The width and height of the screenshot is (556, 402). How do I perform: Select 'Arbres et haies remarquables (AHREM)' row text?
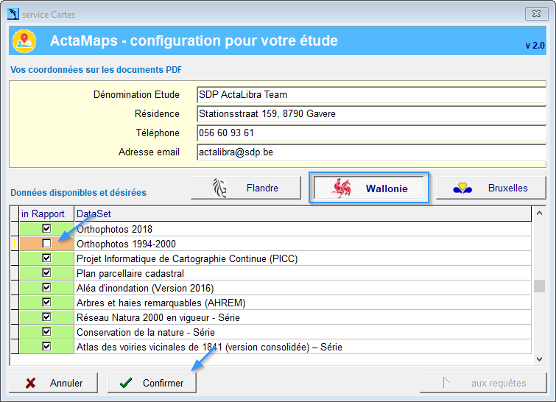[x=161, y=303]
